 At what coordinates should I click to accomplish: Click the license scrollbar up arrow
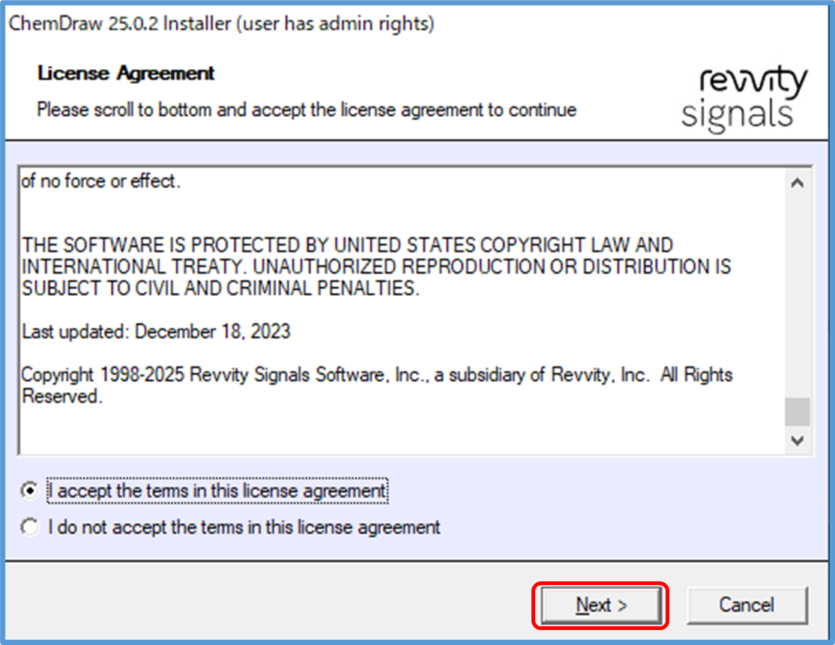click(798, 183)
